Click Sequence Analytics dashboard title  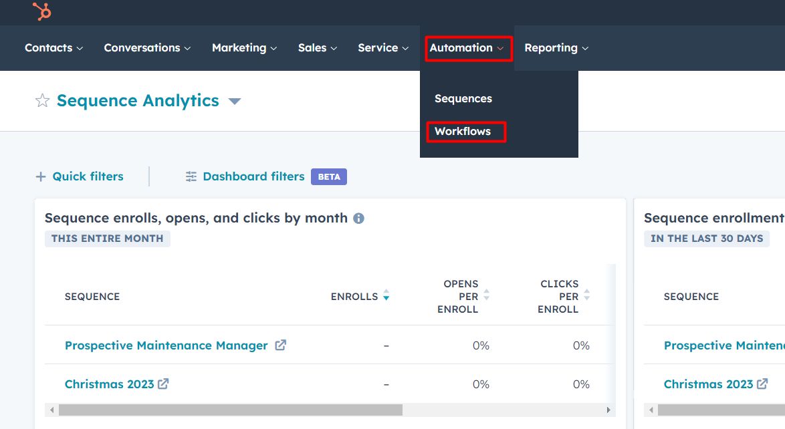(138, 101)
